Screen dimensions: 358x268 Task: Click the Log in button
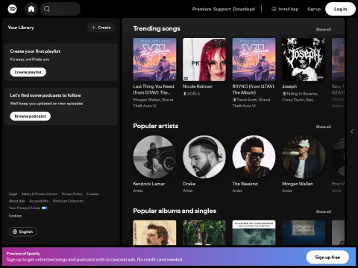(340, 9)
